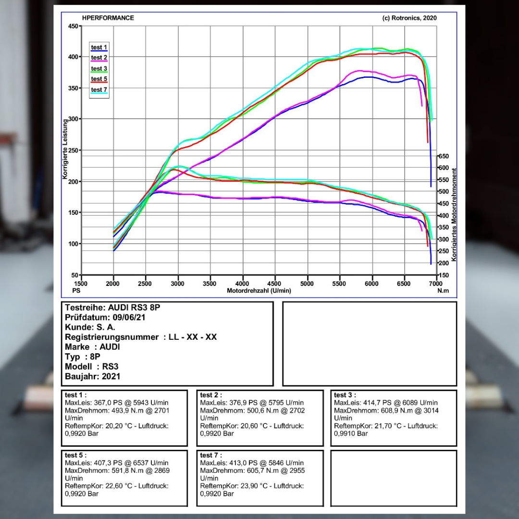Screen dimensions: 519x519
Task: Click the HPERFORMANCE chart title
Action: point(108,18)
